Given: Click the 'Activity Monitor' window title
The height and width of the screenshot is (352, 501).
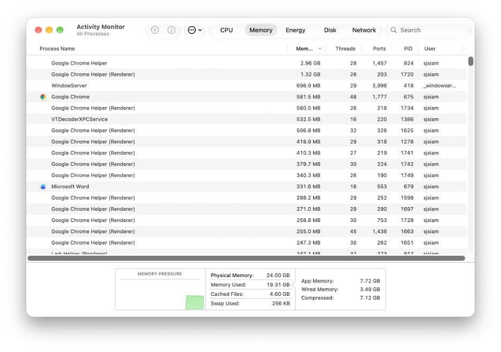Looking at the screenshot, I should tap(101, 27).
